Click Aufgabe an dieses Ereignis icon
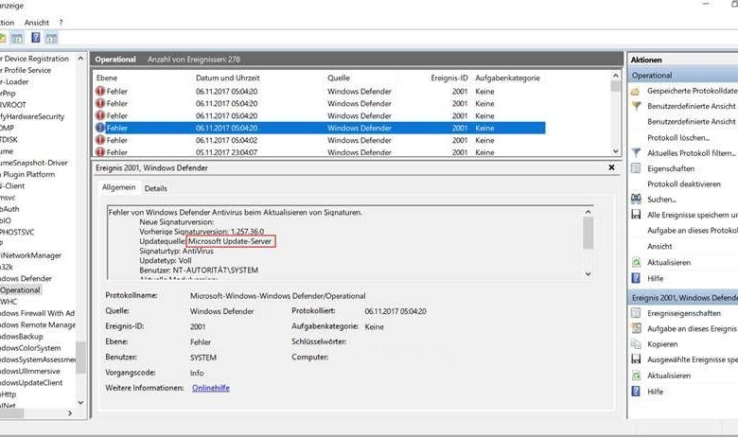Screen dimensions: 738x437 (x=636, y=328)
